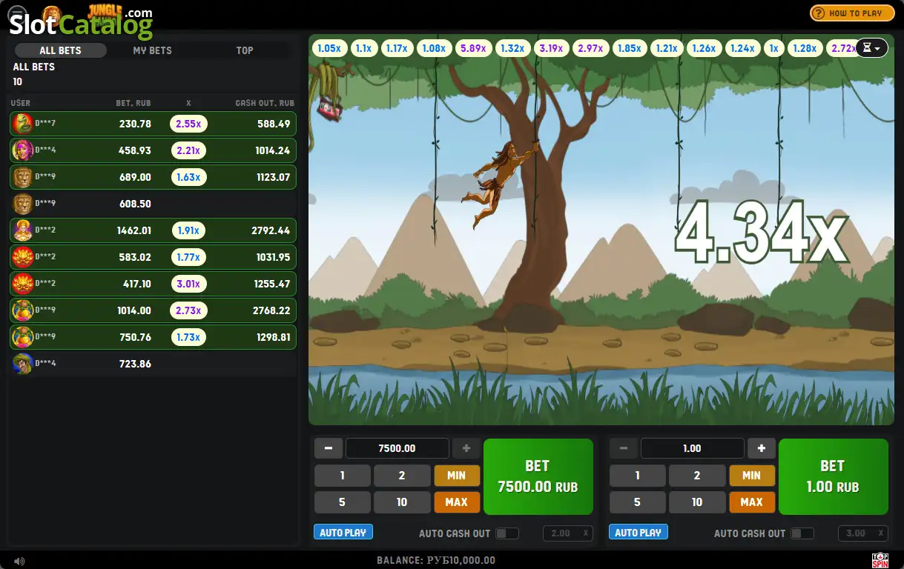Open the round-history hourglass dropdown
The width and height of the screenshot is (904, 569).
coord(872,48)
